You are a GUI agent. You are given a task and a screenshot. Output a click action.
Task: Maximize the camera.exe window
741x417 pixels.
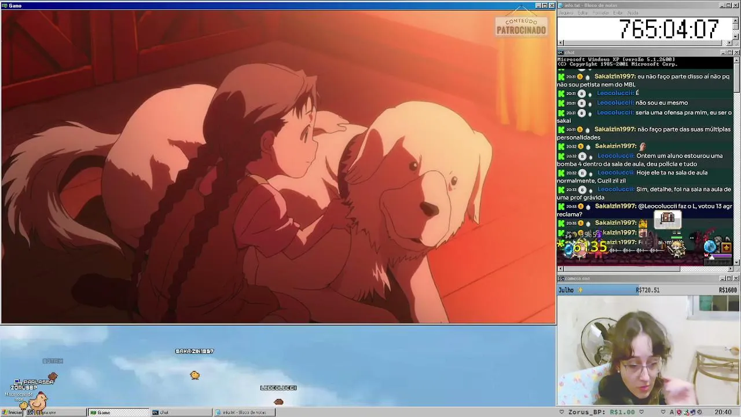click(x=729, y=279)
